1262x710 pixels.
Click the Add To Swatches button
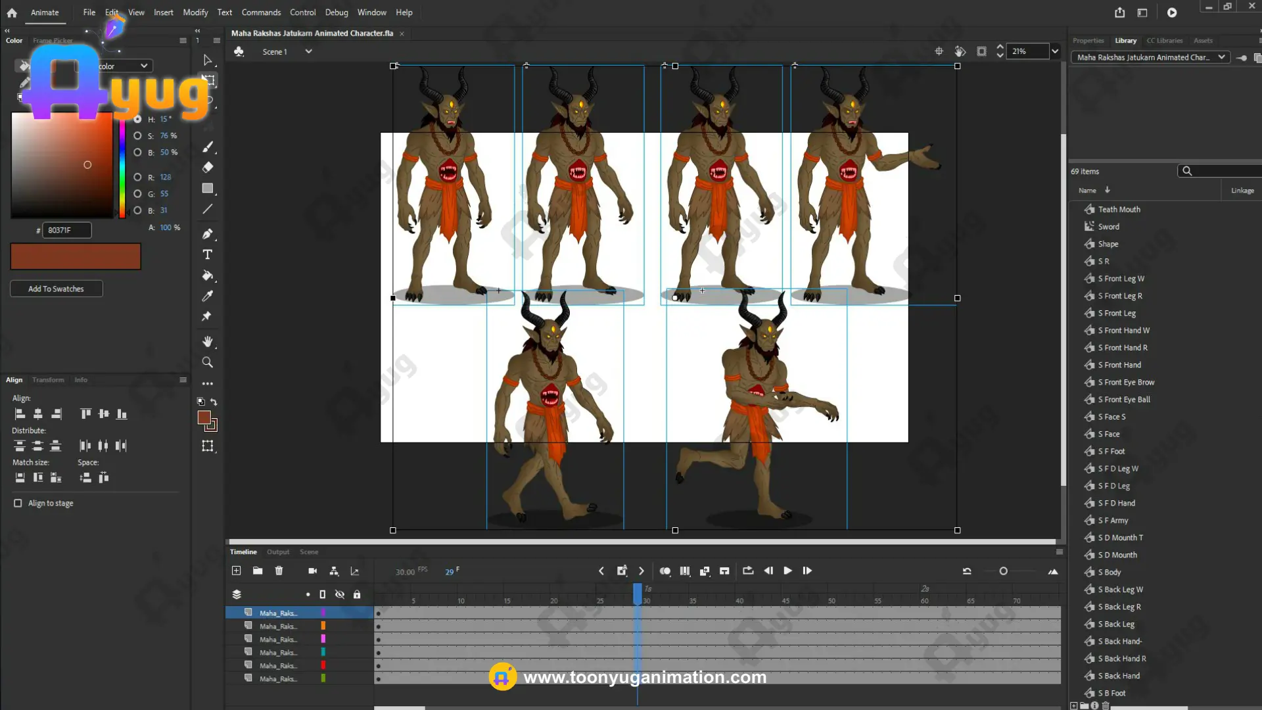56,289
